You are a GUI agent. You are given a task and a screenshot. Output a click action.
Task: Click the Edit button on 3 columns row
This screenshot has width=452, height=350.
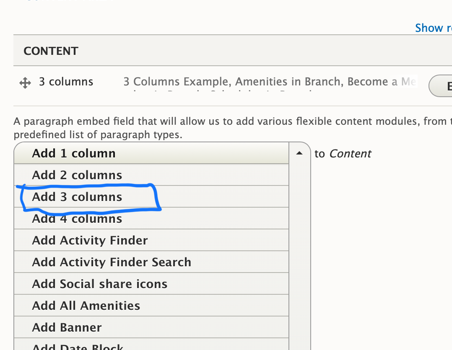[440, 86]
